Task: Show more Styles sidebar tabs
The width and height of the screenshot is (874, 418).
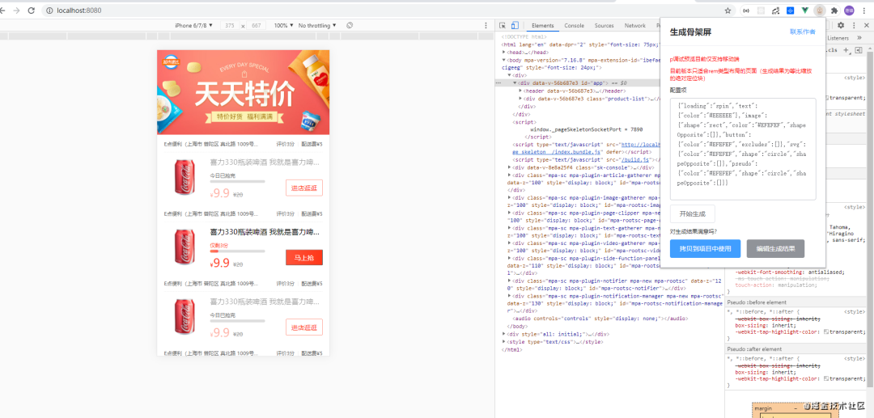Action: 859,38
